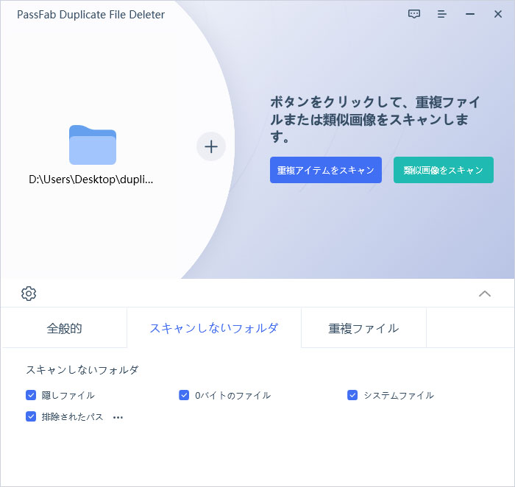Select the blue folder icon

(x=93, y=145)
